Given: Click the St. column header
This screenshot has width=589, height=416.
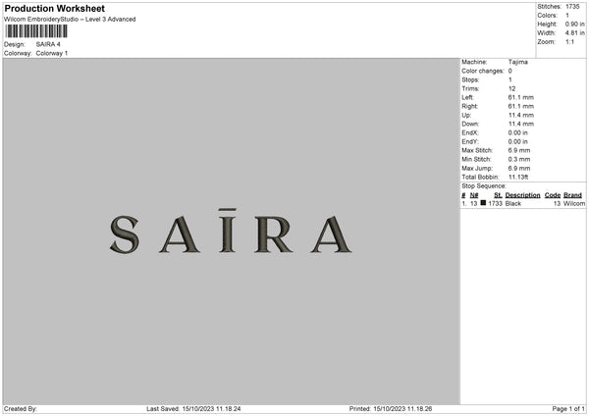Looking at the screenshot, I should 496,195.
